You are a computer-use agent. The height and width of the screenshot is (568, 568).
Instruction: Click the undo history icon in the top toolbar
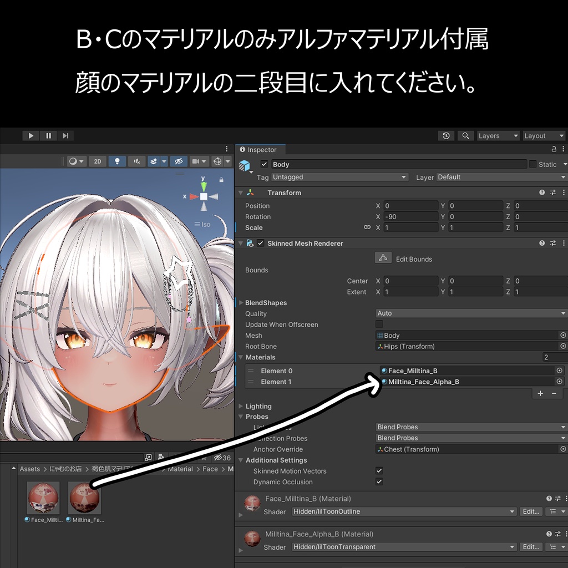click(446, 135)
